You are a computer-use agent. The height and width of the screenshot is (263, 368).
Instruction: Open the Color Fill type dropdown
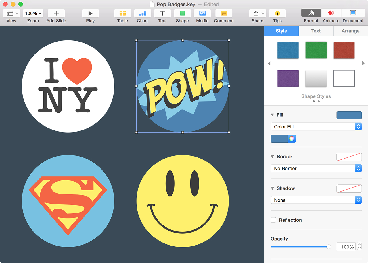click(x=316, y=127)
